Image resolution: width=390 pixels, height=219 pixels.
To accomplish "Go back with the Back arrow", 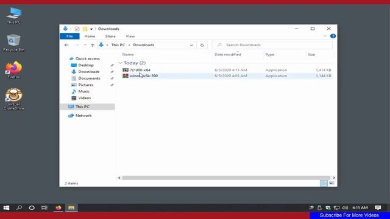I will click(x=66, y=45).
